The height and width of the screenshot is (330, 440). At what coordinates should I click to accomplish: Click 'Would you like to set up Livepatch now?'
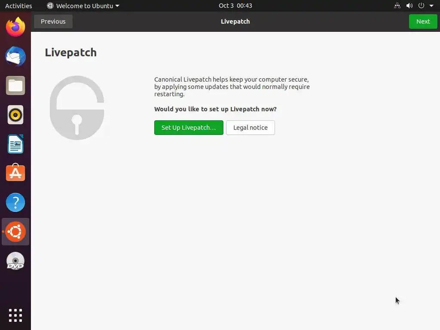[x=215, y=109]
